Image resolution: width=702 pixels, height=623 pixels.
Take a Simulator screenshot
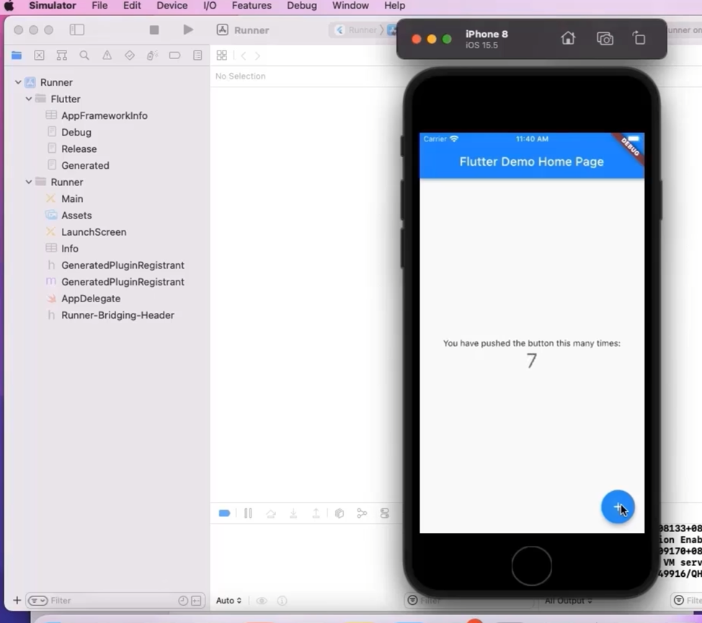(605, 39)
